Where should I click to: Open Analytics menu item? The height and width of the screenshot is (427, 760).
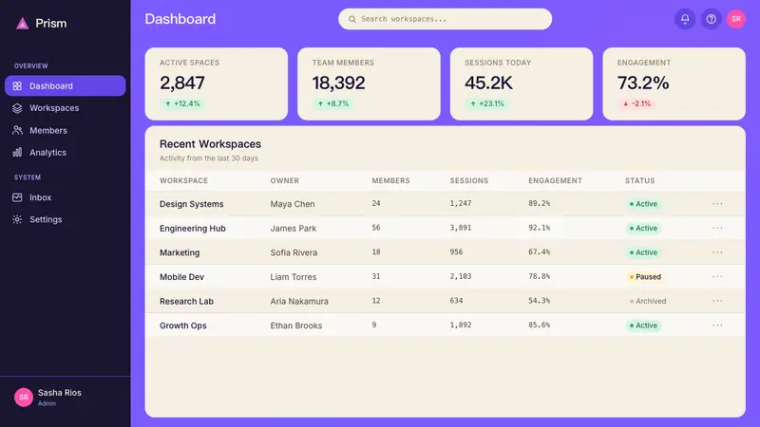66,152
